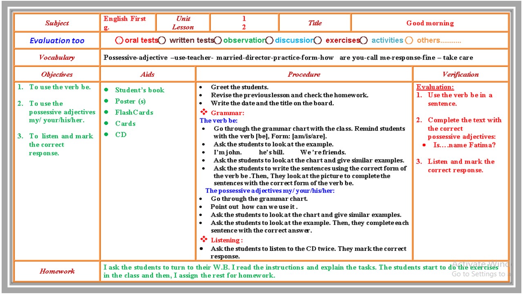523x294 pixels.
Task: Click the red 'Listening:' heading
Action: [x=226, y=240]
